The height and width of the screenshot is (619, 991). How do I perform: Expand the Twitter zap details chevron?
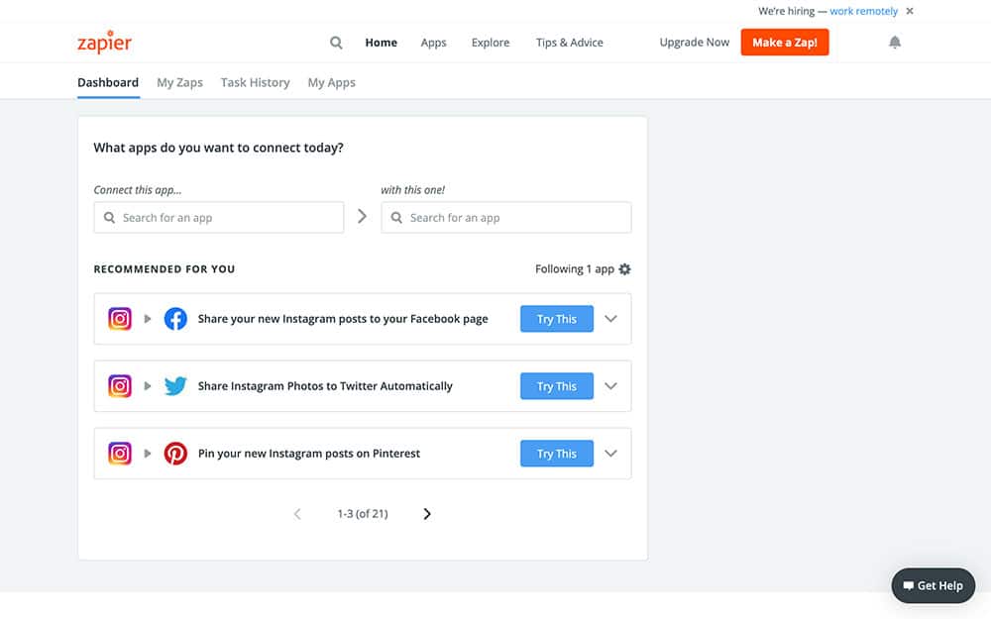coord(610,386)
